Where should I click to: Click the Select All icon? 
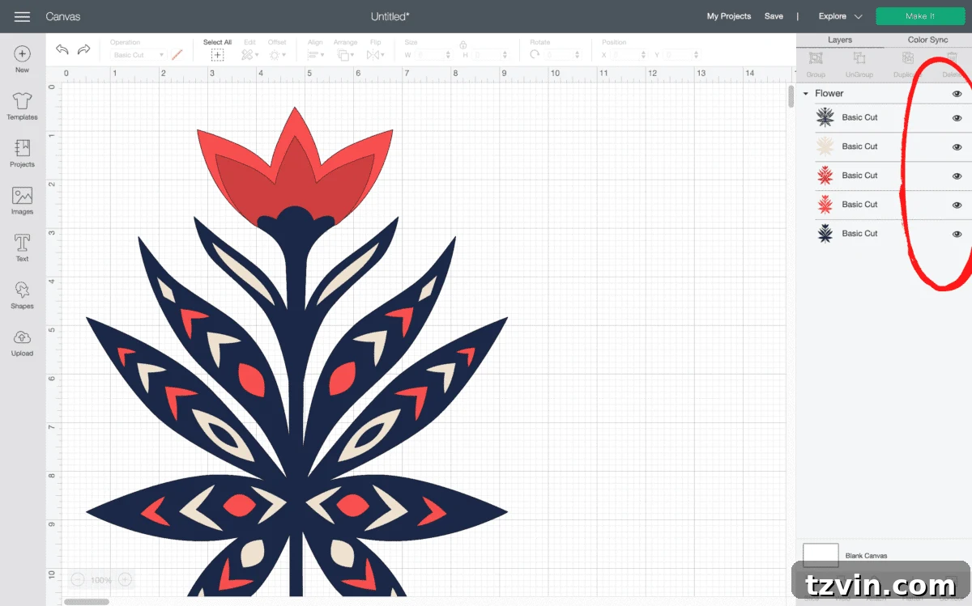(x=217, y=55)
